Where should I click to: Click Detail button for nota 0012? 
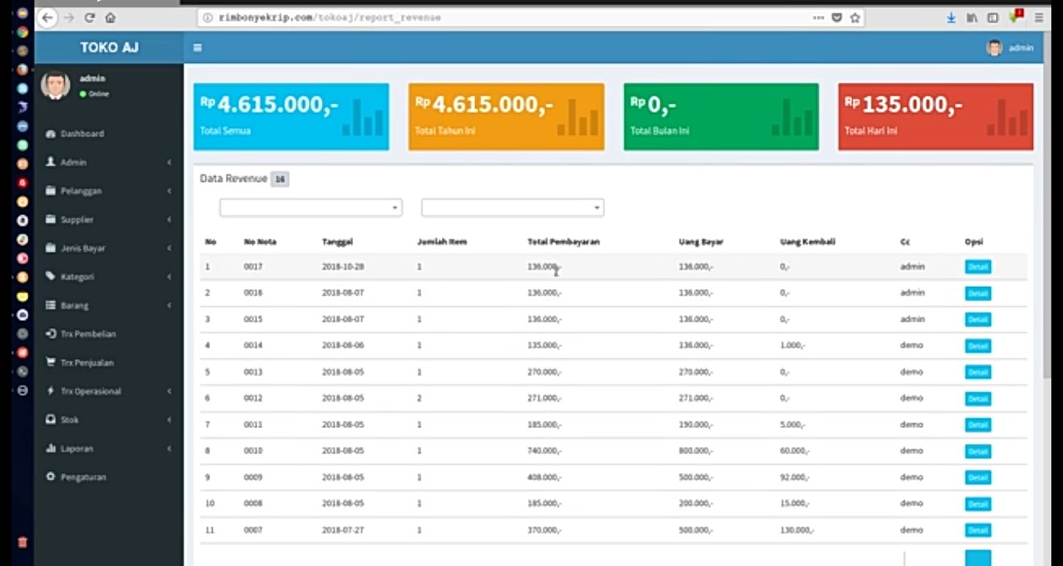[977, 399]
